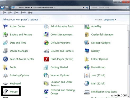Click the Desktop Gadgets icon

pos(87,43)
